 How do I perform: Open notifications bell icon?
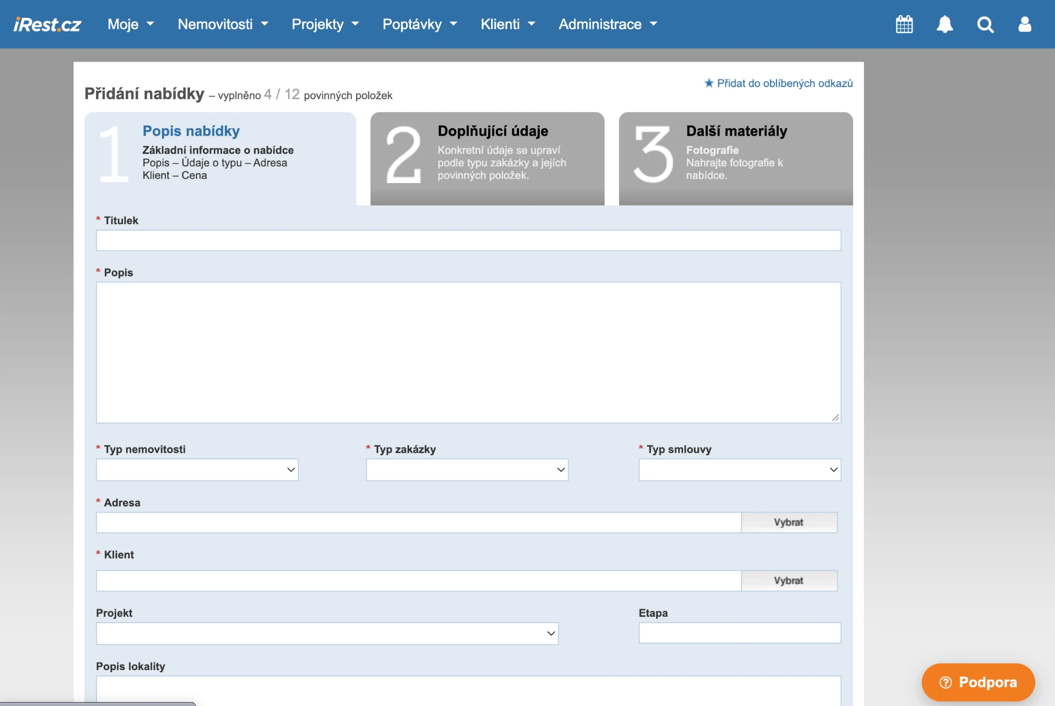(x=945, y=24)
